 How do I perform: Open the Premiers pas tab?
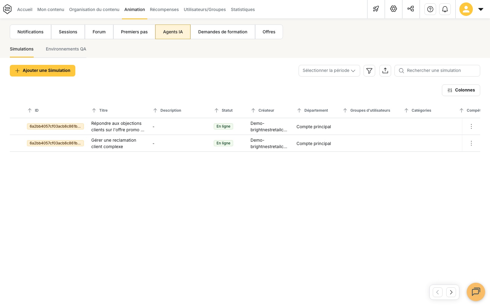[134, 32]
